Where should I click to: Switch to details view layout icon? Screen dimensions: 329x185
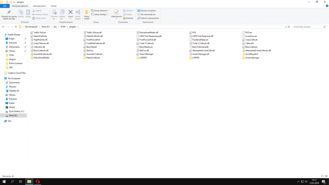(323, 176)
